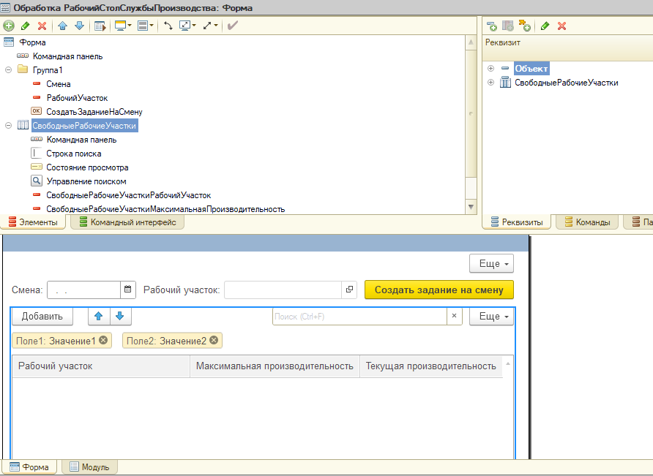Open top Еще dropdown on the form

pyautogui.click(x=491, y=264)
